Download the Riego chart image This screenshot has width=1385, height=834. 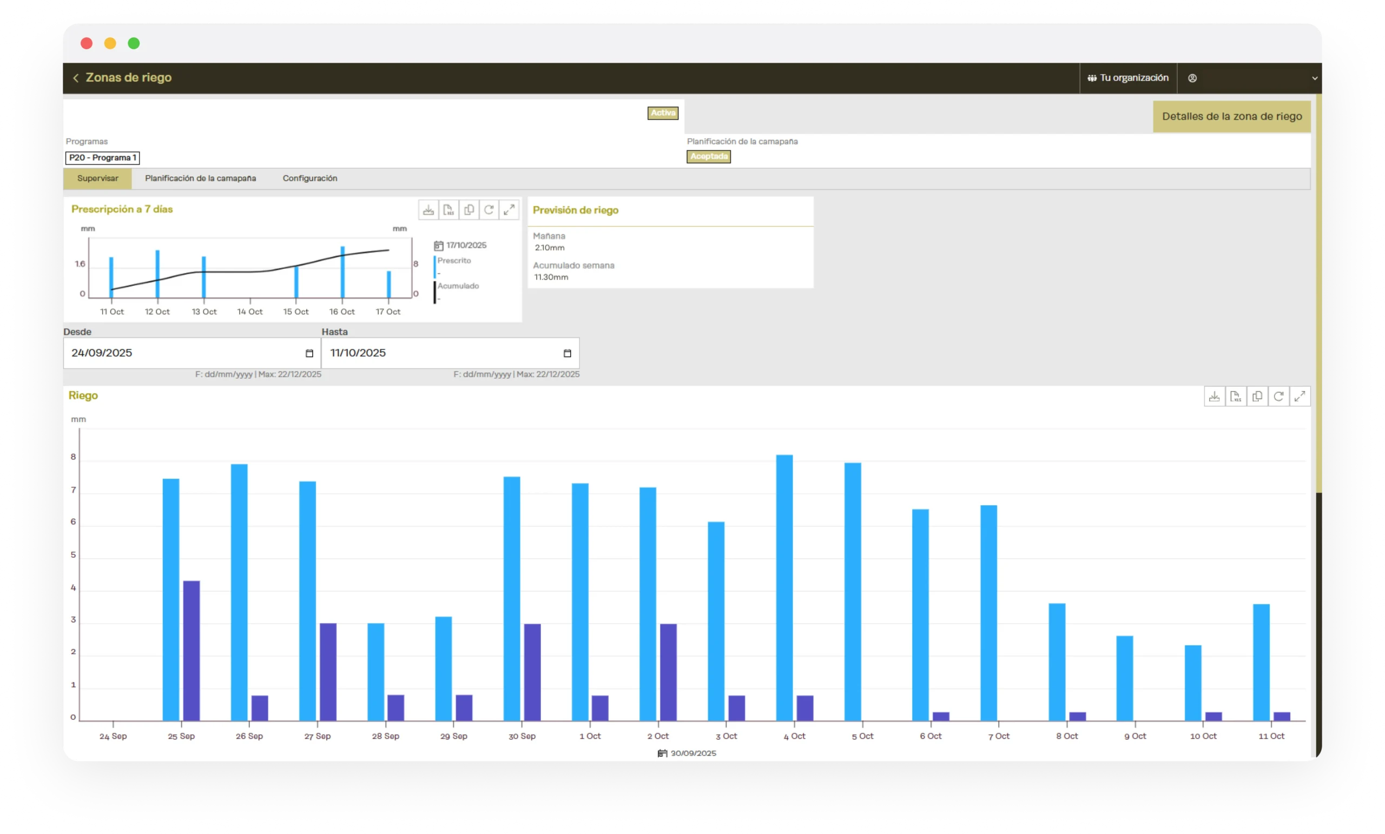1214,397
